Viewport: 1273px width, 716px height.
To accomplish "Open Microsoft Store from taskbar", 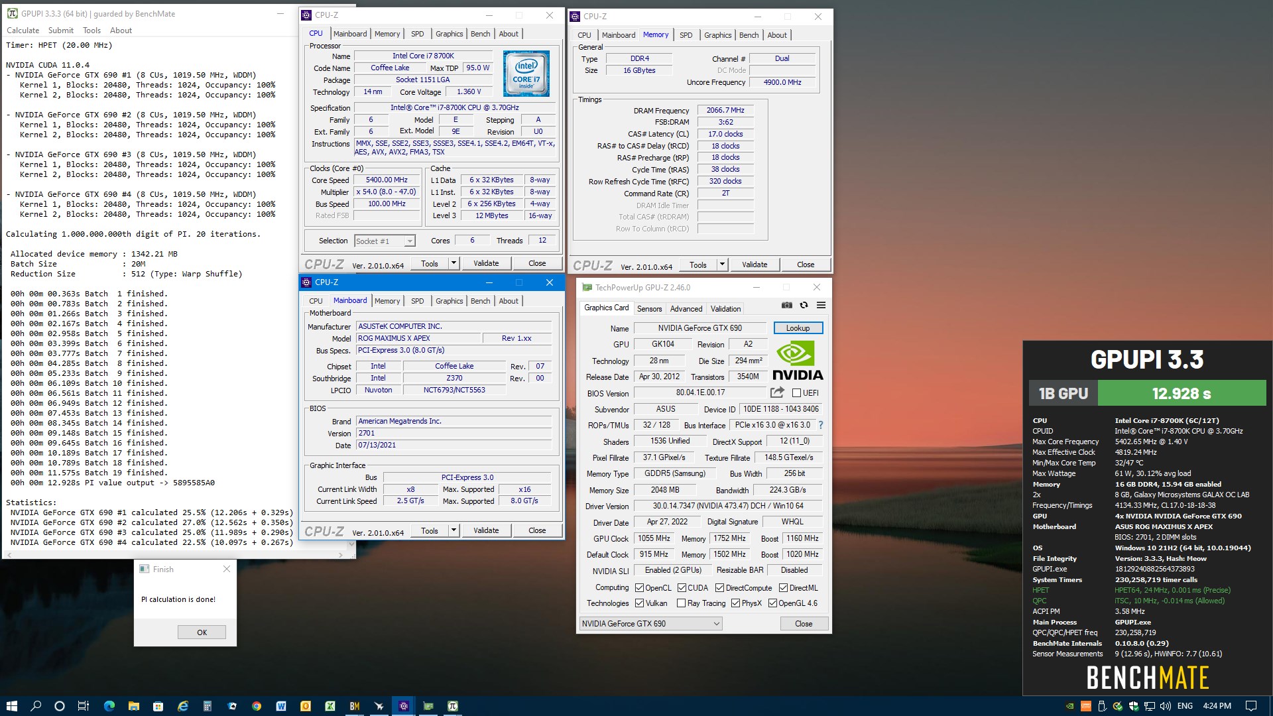I will pos(158,706).
